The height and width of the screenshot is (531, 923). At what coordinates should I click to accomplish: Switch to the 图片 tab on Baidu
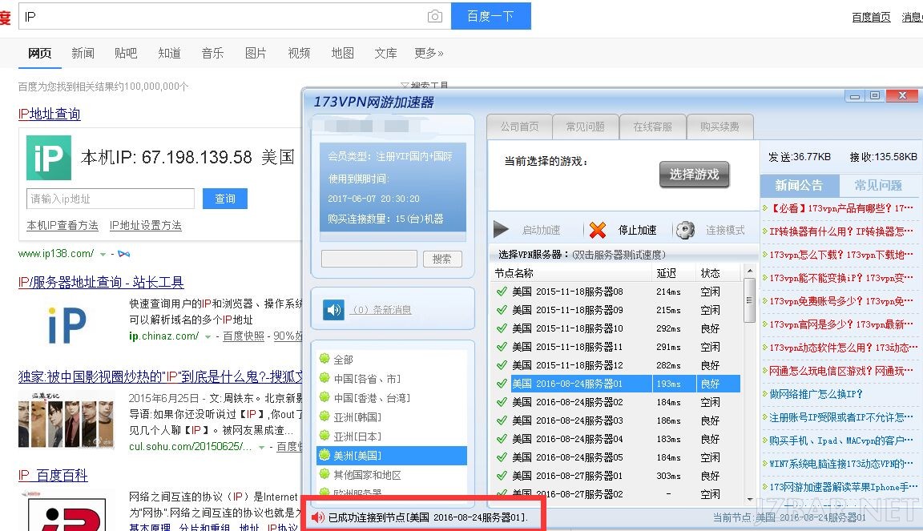pos(256,53)
